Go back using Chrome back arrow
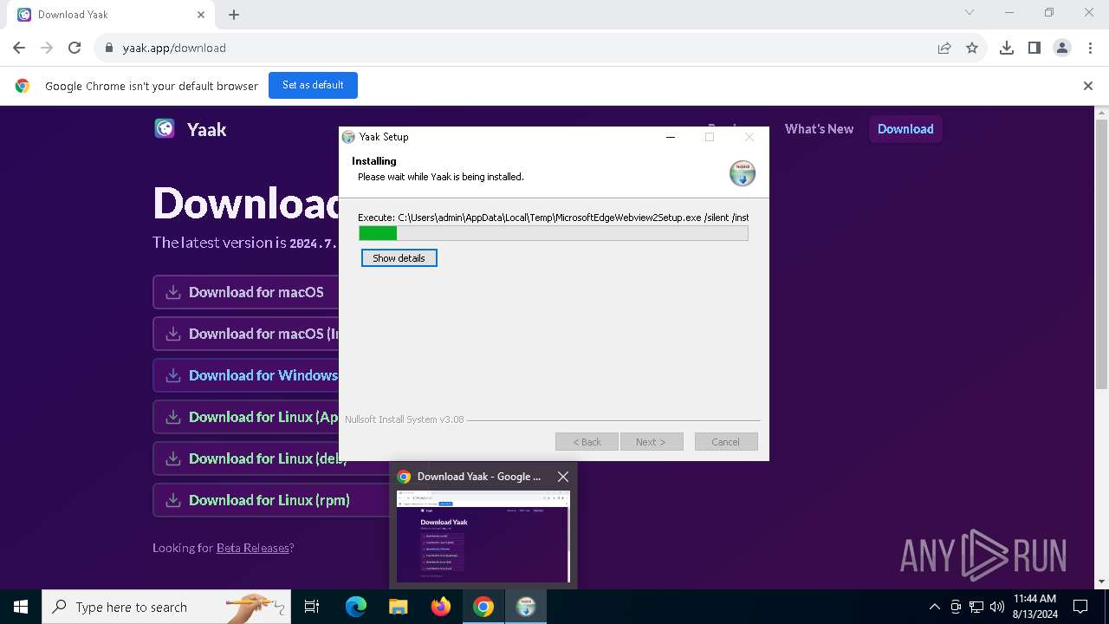This screenshot has width=1109, height=624. (19, 48)
